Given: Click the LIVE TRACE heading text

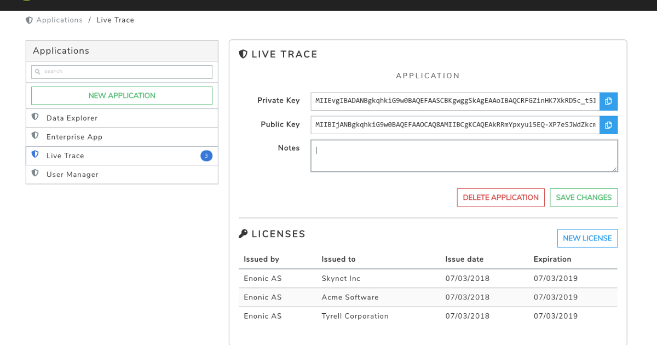Looking at the screenshot, I should [x=285, y=55].
